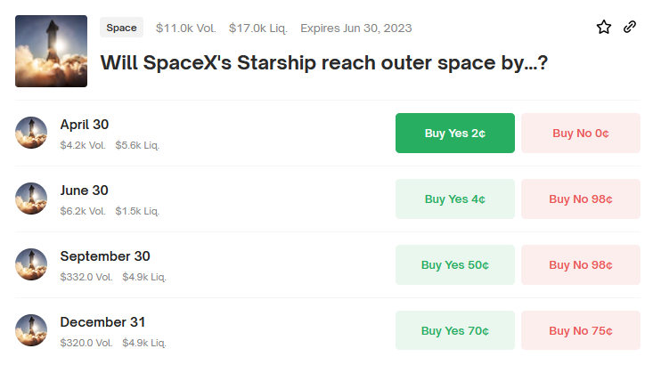Buy No at 98¢ for September 30
The height and width of the screenshot is (373, 653).
point(581,264)
